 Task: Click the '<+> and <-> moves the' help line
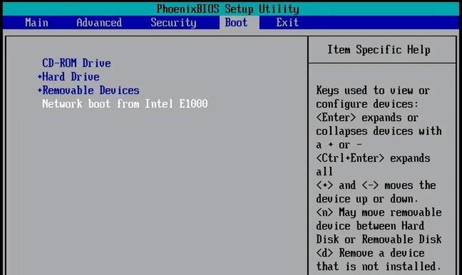tap(375, 186)
